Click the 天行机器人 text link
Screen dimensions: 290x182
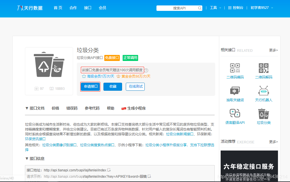click(264, 100)
